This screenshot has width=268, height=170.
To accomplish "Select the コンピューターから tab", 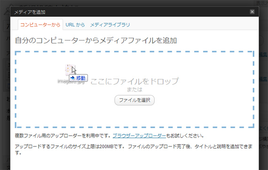I will pos(40,25).
